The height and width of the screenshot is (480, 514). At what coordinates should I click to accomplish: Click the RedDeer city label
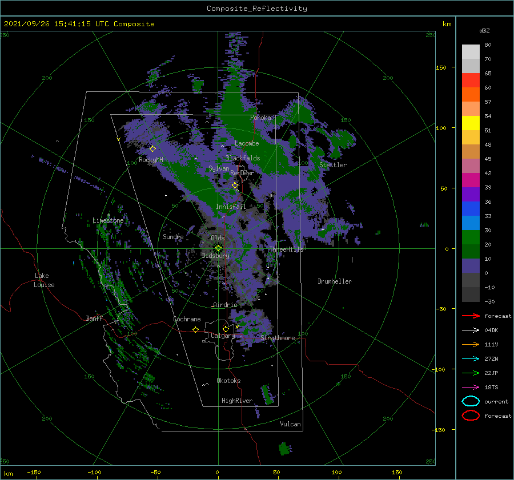[x=242, y=173]
